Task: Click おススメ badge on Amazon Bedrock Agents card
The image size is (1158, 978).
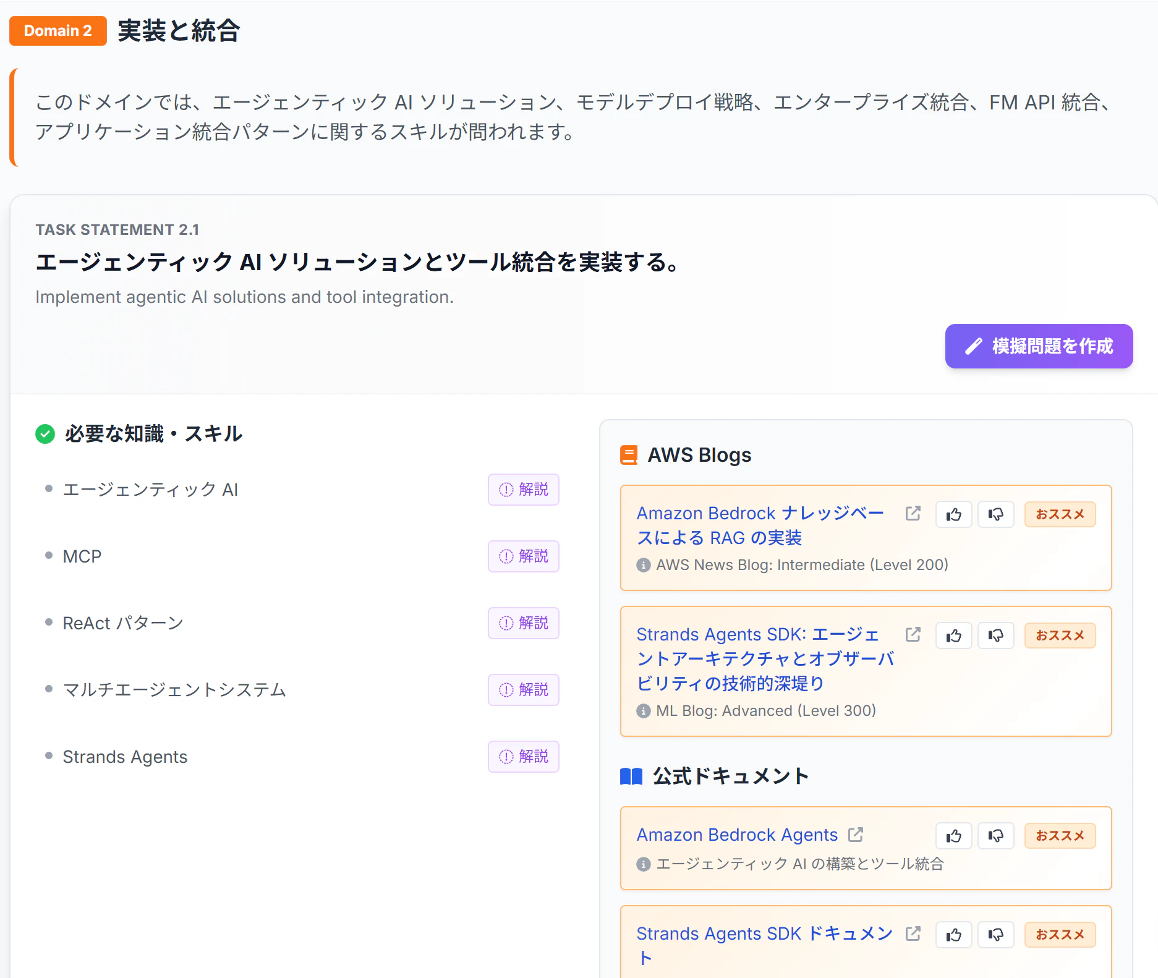Action: click(1060, 836)
